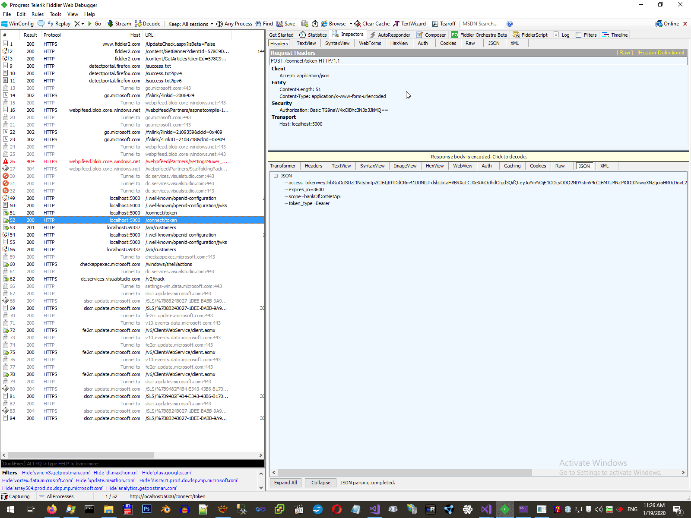Viewport: 691px width, 518px height.
Task: Switch to the Timeline tab
Action: 615,35
